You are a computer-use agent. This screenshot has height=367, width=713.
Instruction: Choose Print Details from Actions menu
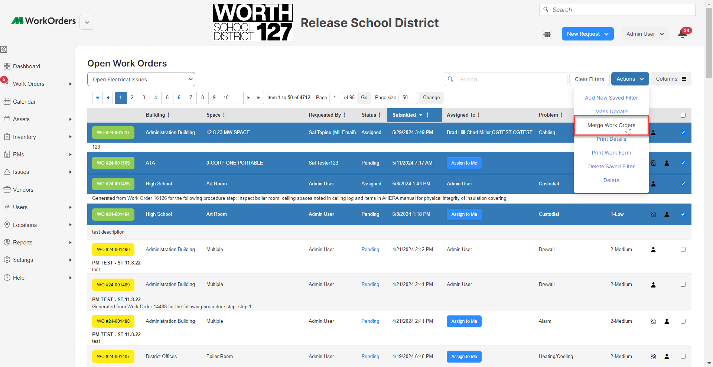[x=611, y=139]
